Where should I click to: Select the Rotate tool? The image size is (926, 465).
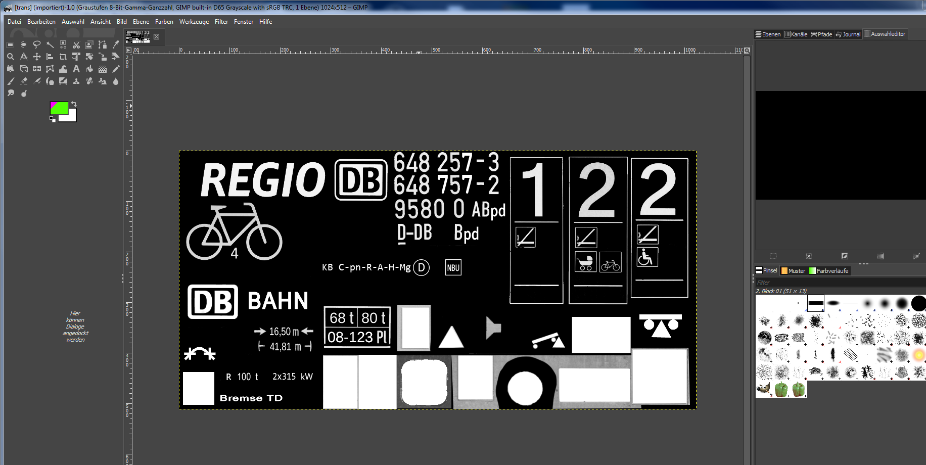click(x=89, y=57)
